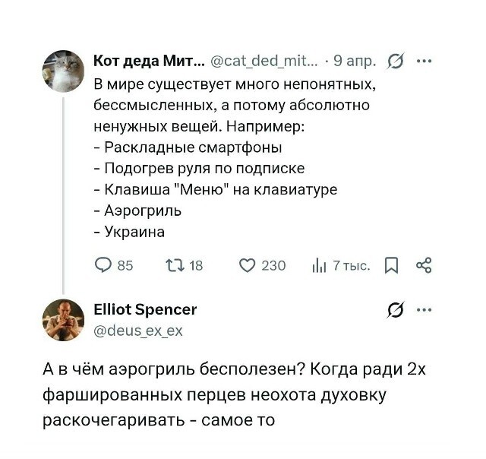This screenshot has width=486, height=459.
Task: Reply to Кот деда Мит's tweet
Action: coord(103,265)
